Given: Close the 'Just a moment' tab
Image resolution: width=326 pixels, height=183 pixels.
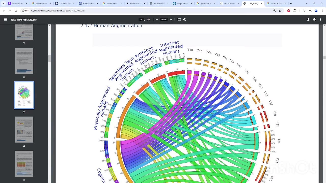Looking at the screenshot, I should (238, 4).
